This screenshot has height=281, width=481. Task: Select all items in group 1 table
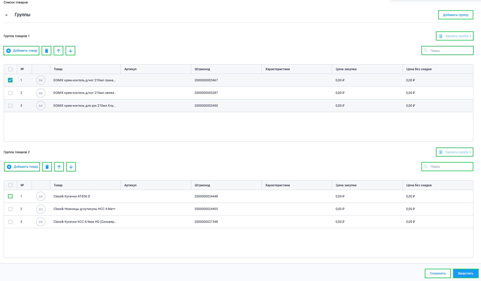click(x=10, y=69)
